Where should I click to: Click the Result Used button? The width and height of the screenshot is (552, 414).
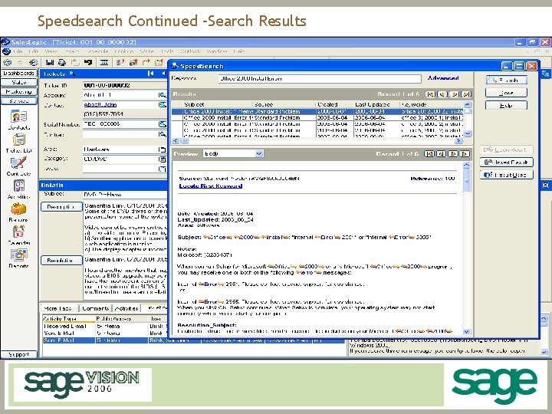[x=507, y=175]
